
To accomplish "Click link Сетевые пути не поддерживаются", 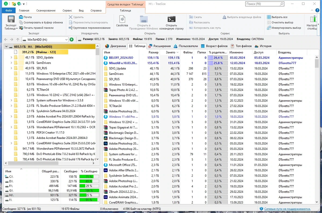I will (287, 209).
